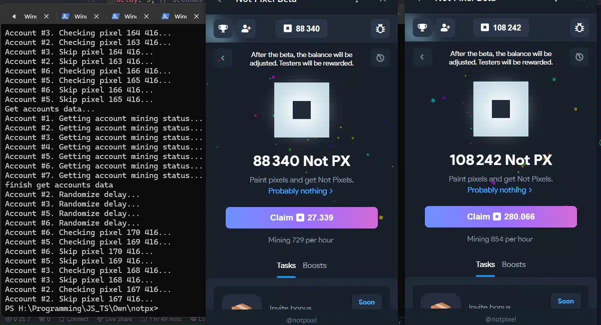Click add-friend icon in right app window

(445, 27)
